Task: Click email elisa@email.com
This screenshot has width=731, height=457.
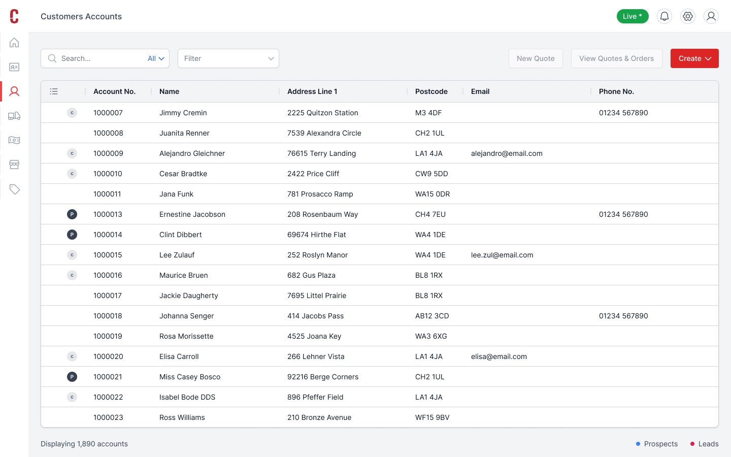Action: (499, 356)
